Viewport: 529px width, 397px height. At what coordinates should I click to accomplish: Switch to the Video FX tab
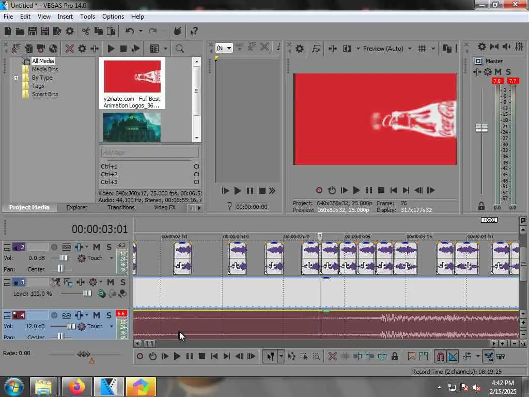(x=165, y=207)
